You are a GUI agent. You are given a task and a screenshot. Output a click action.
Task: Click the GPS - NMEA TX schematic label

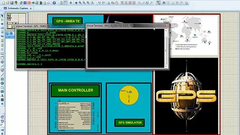tap(67, 21)
